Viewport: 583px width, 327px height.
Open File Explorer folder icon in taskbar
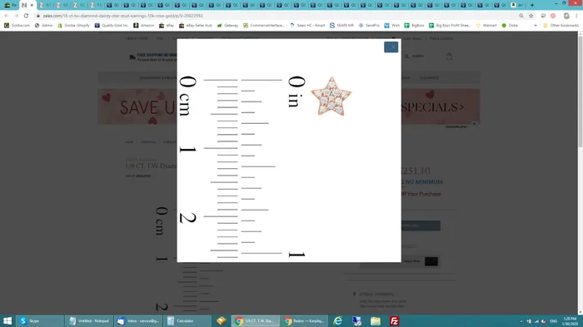(x=376, y=320)
